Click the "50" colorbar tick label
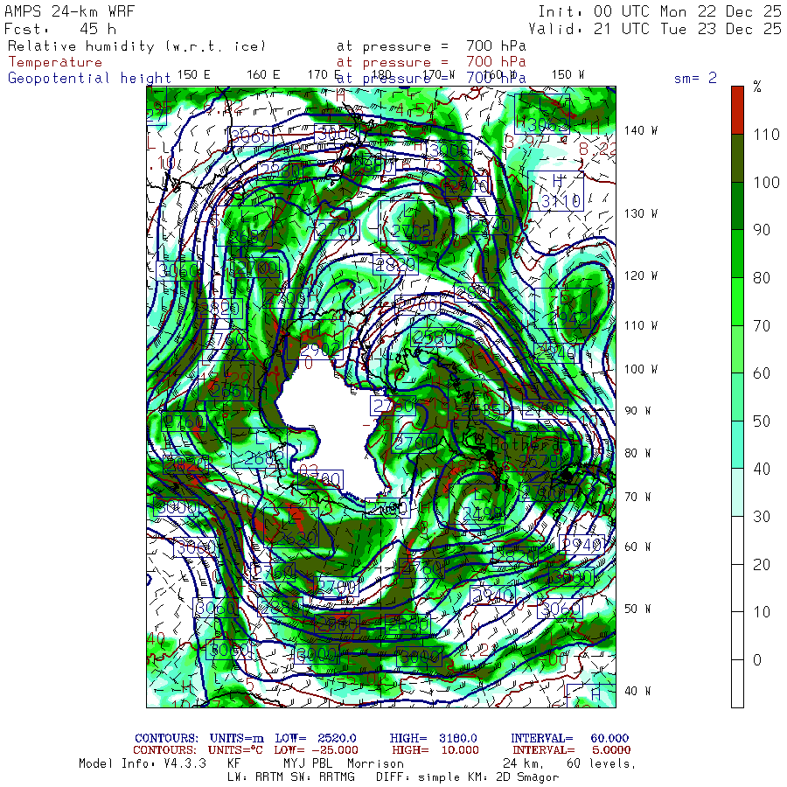The image size is (787, 787). click(762, 421)
